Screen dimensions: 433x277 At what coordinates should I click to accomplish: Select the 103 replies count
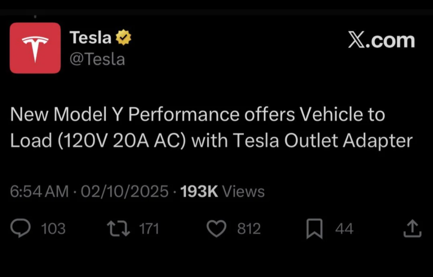[x=53, y=229]
